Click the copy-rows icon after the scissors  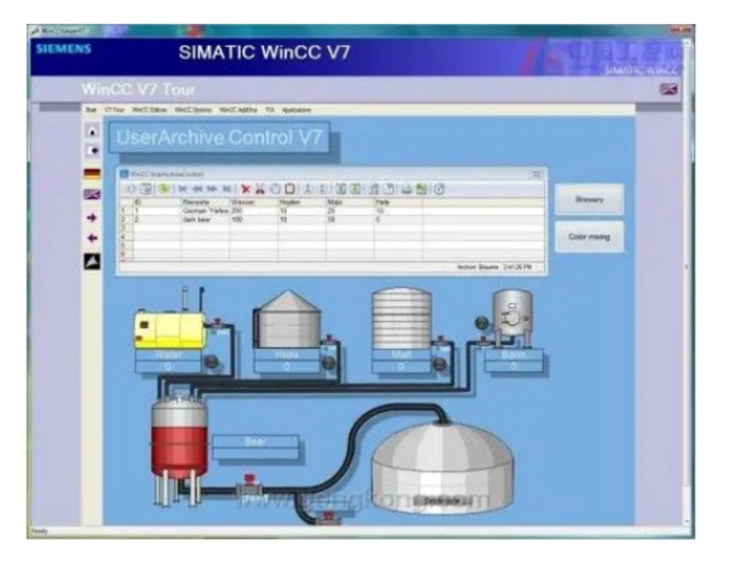pyautogui.click(x=275, y=189)
